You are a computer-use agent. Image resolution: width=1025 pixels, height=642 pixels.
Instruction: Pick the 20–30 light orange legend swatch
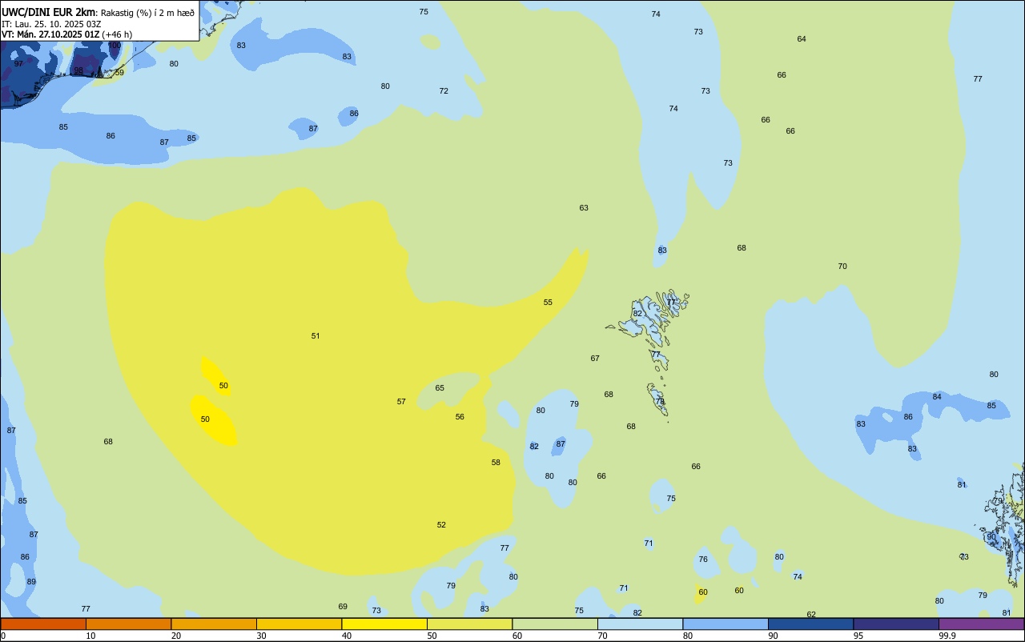pos(214,624)
